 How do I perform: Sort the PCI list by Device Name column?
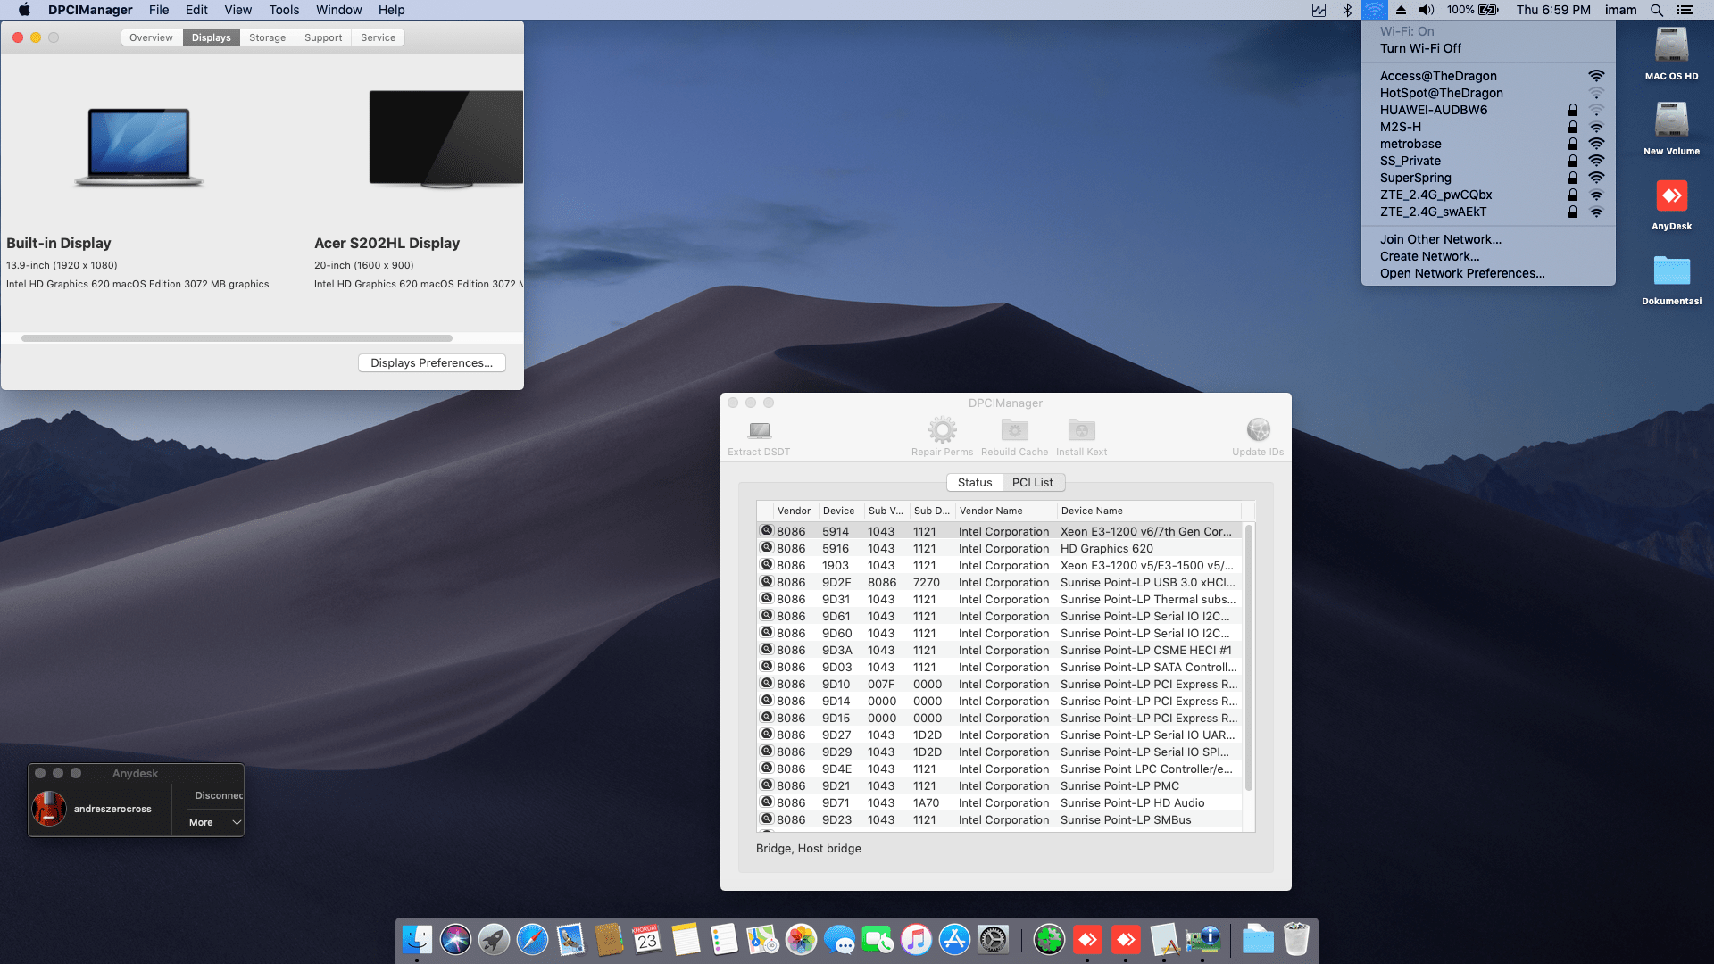[x=1149, y=511]
